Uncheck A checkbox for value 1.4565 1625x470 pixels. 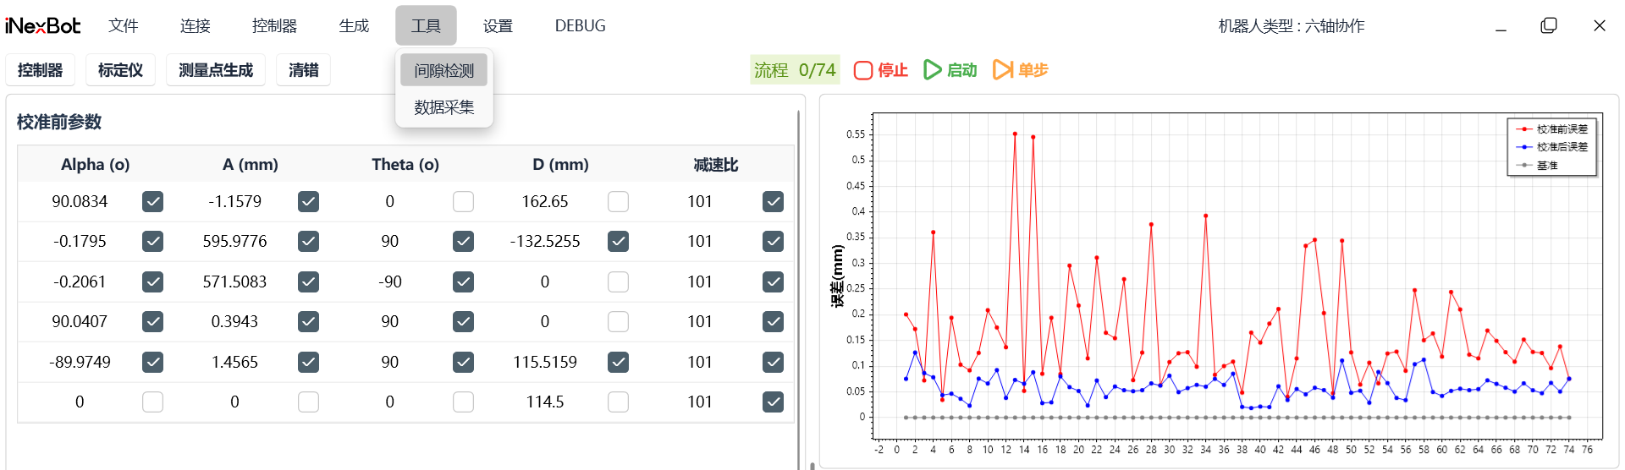pos(308,362)
